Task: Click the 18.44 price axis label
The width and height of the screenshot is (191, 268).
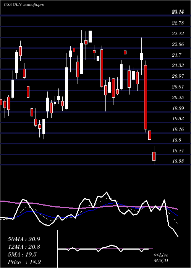Action: (x=178, y=151)
